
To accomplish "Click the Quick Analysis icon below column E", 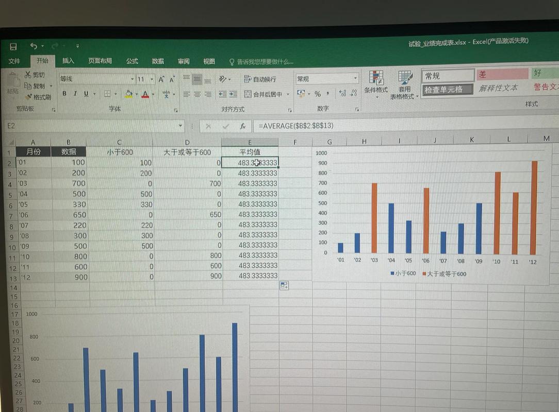I will [x=284, y=285].
